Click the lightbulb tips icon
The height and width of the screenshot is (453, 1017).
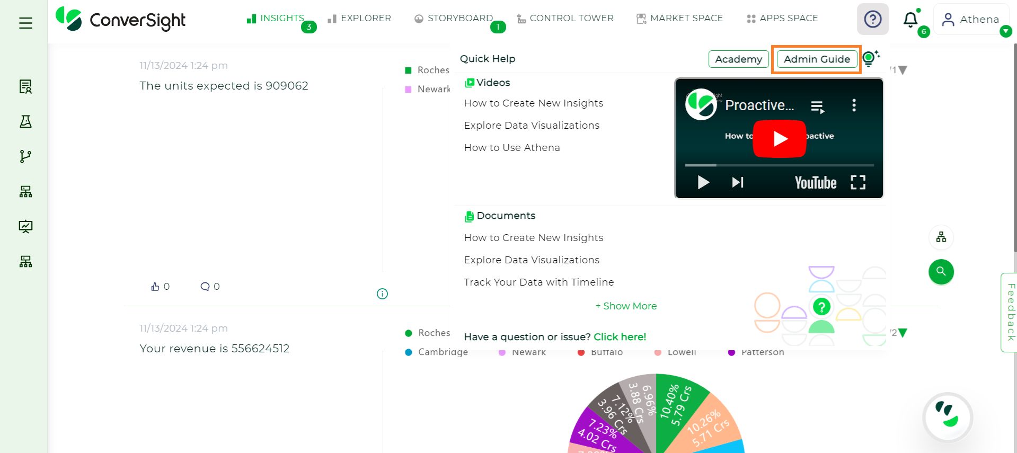pos(870,58)
